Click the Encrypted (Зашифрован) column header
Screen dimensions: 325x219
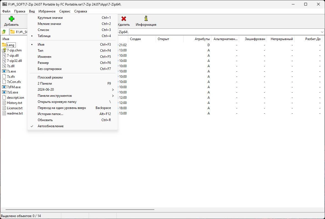pyautogui.click(x=253, y=39)
